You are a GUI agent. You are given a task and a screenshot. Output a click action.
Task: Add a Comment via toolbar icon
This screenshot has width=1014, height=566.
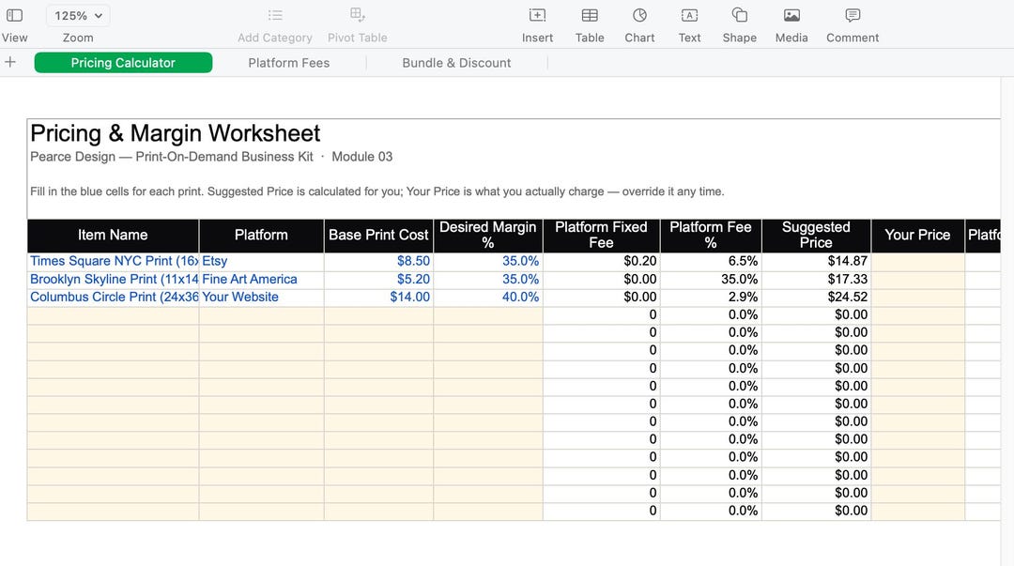coord(853,15)
